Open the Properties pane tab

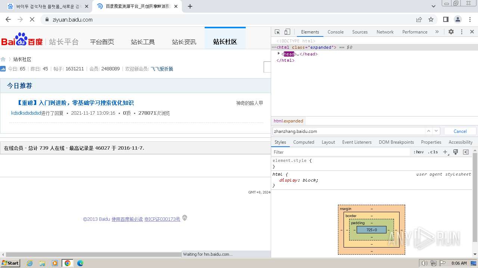point(431,142)
